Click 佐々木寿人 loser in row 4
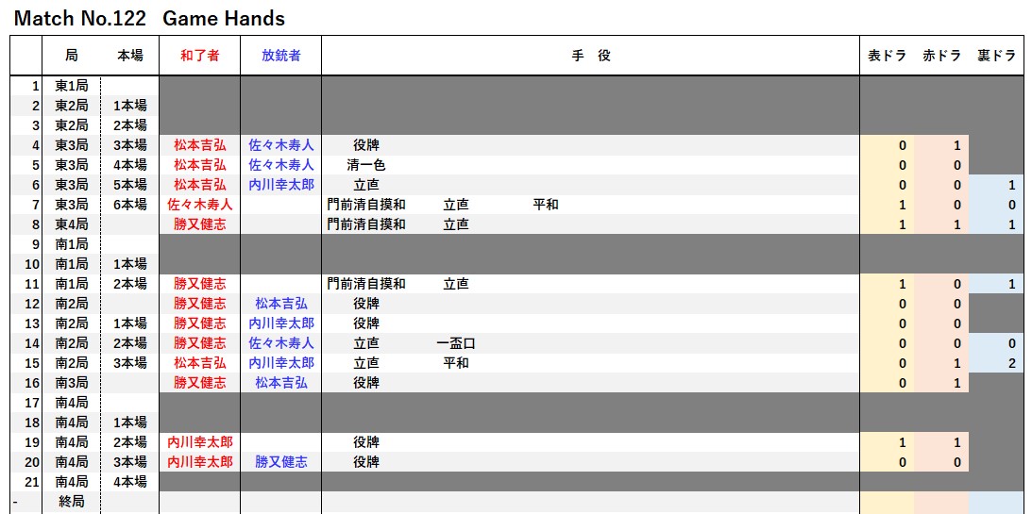Screen dimensions: 1032x514 coord(281,145)
